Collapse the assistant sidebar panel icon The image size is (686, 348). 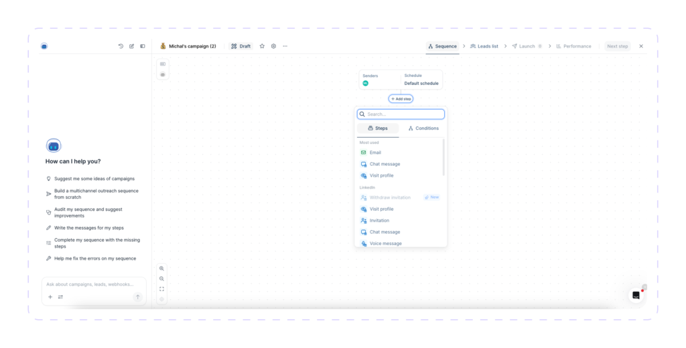pos(143,46)
